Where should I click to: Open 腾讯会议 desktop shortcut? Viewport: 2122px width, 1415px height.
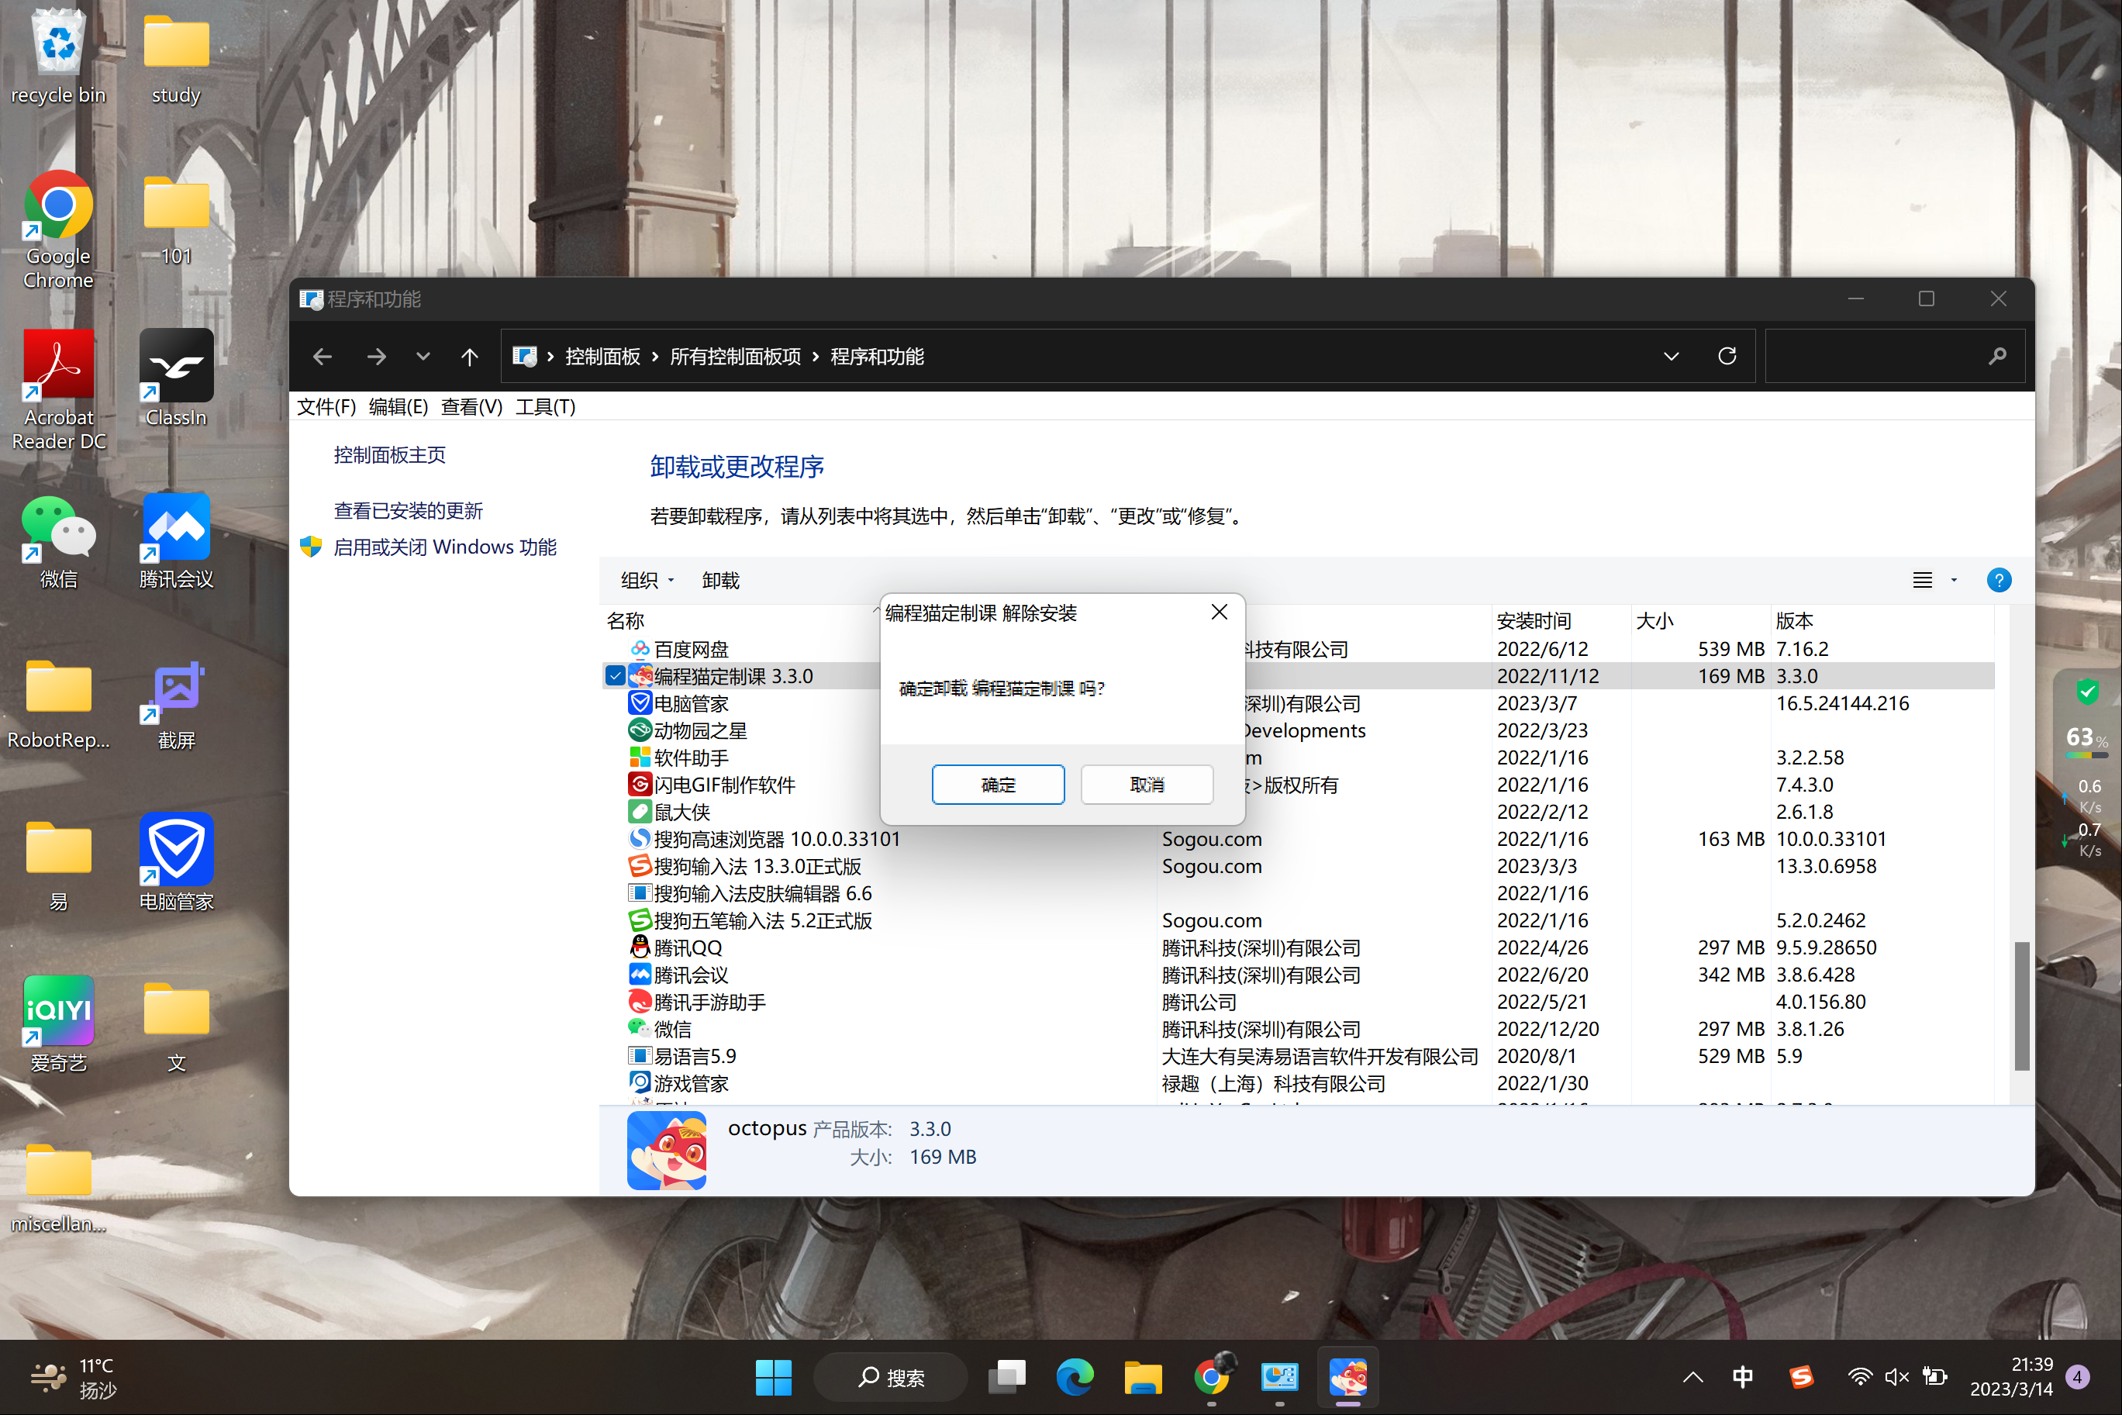[x=176, y=541]
